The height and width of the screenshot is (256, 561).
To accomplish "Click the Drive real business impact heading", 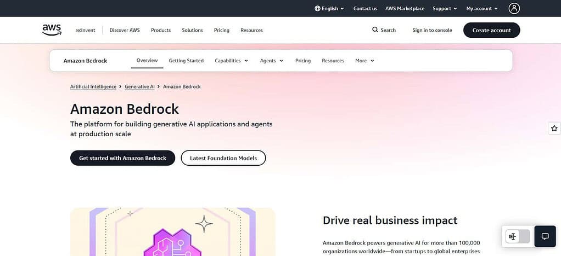I will [390, 220].
